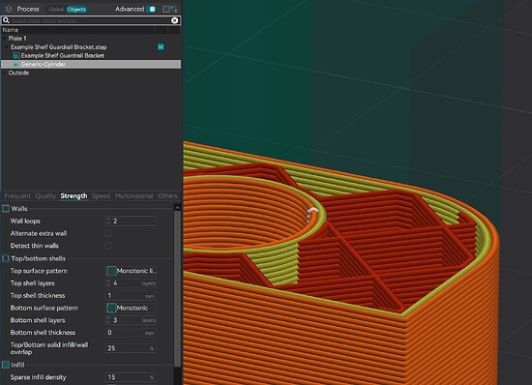Click the Top shell layers label

32,283
